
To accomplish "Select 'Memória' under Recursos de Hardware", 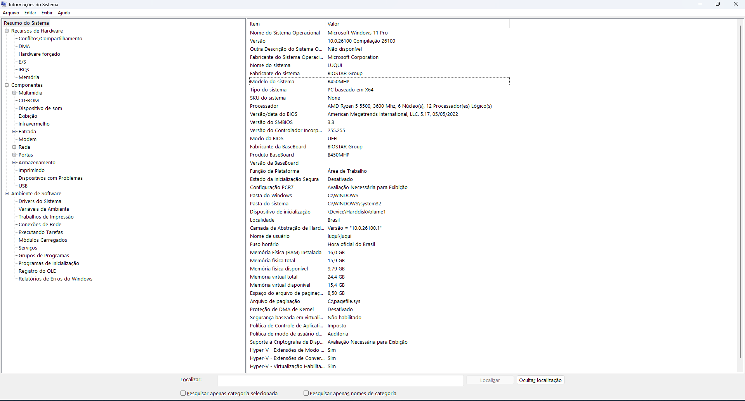I will coord(29,77).
